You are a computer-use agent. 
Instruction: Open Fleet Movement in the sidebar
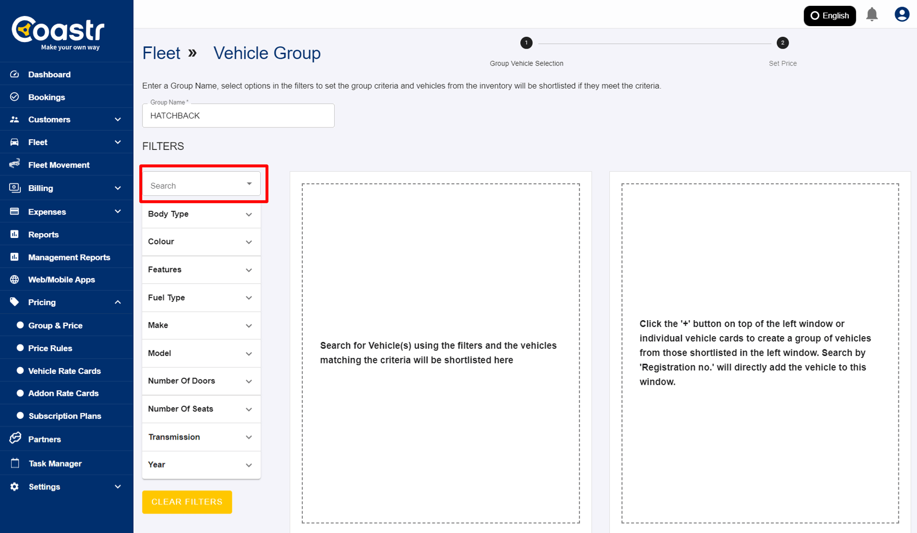pyautogui.click(x=59, y=165)
